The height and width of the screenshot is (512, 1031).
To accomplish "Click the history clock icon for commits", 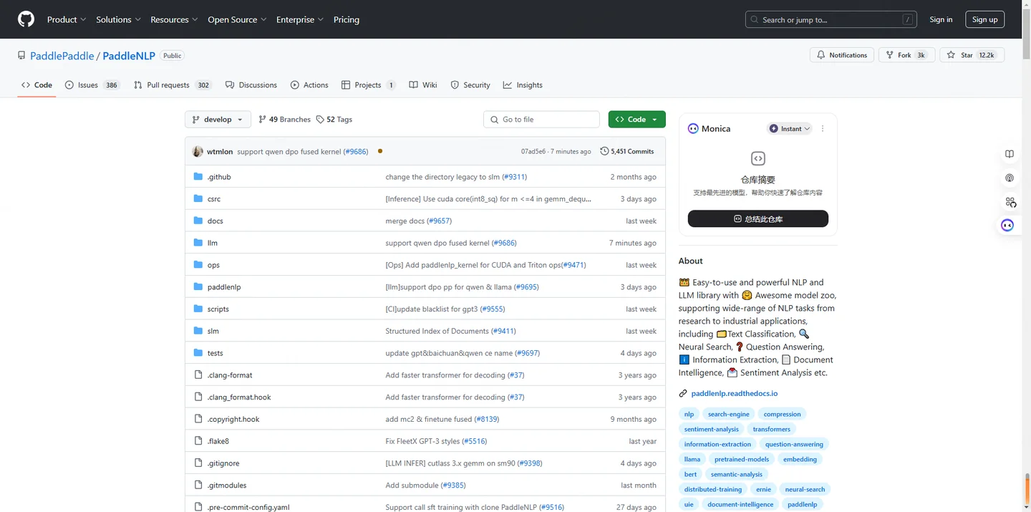I will (604, 151).
